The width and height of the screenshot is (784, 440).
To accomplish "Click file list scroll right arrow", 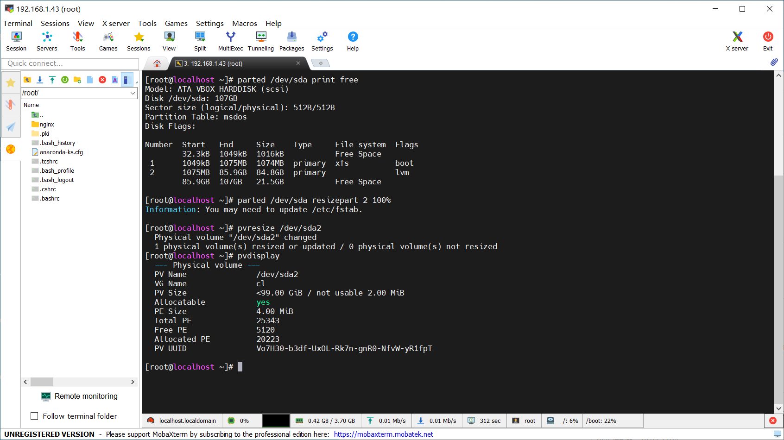I will (133, 382).
